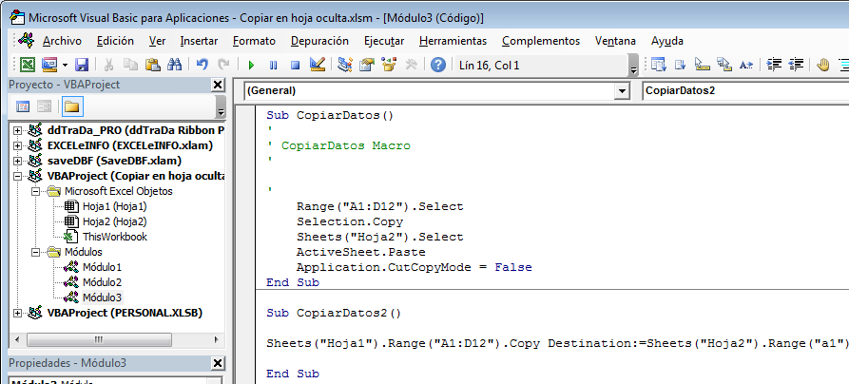Open the Properties Window icon

[367, 65]
